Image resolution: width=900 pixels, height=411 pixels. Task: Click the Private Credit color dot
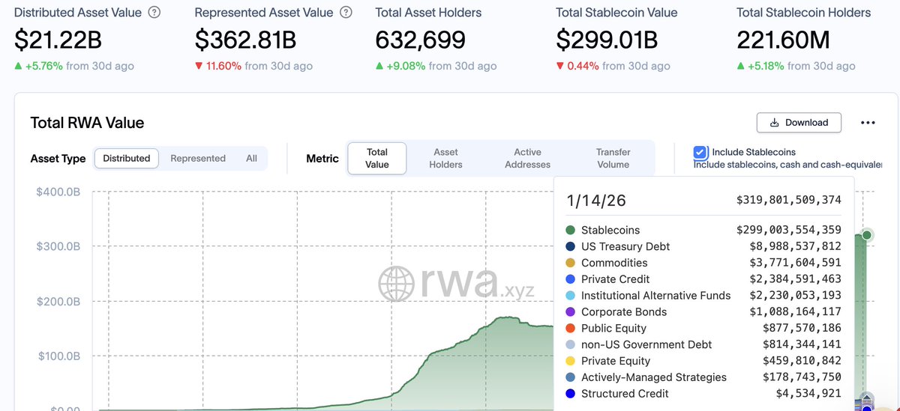571,279
